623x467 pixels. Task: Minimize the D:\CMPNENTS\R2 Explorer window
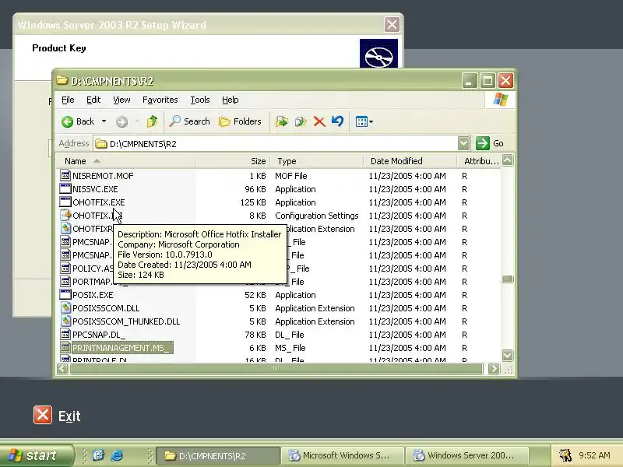[470, 81]
